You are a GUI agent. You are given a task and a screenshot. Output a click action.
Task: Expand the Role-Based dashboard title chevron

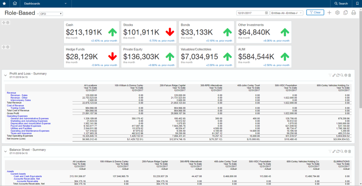tap(38, 14)
